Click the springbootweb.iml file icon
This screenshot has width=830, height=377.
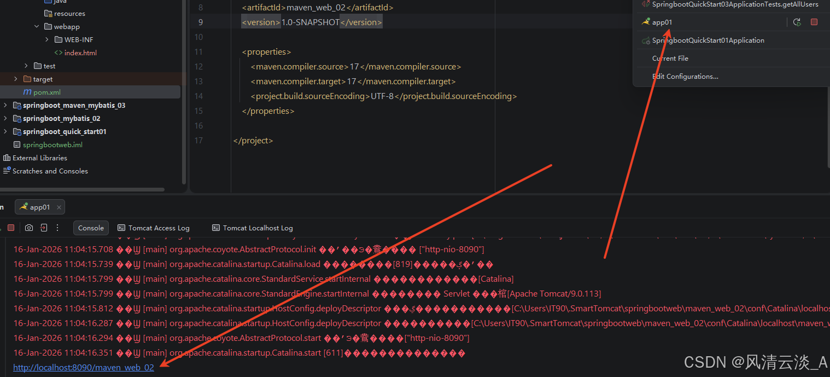coord(17,145)
